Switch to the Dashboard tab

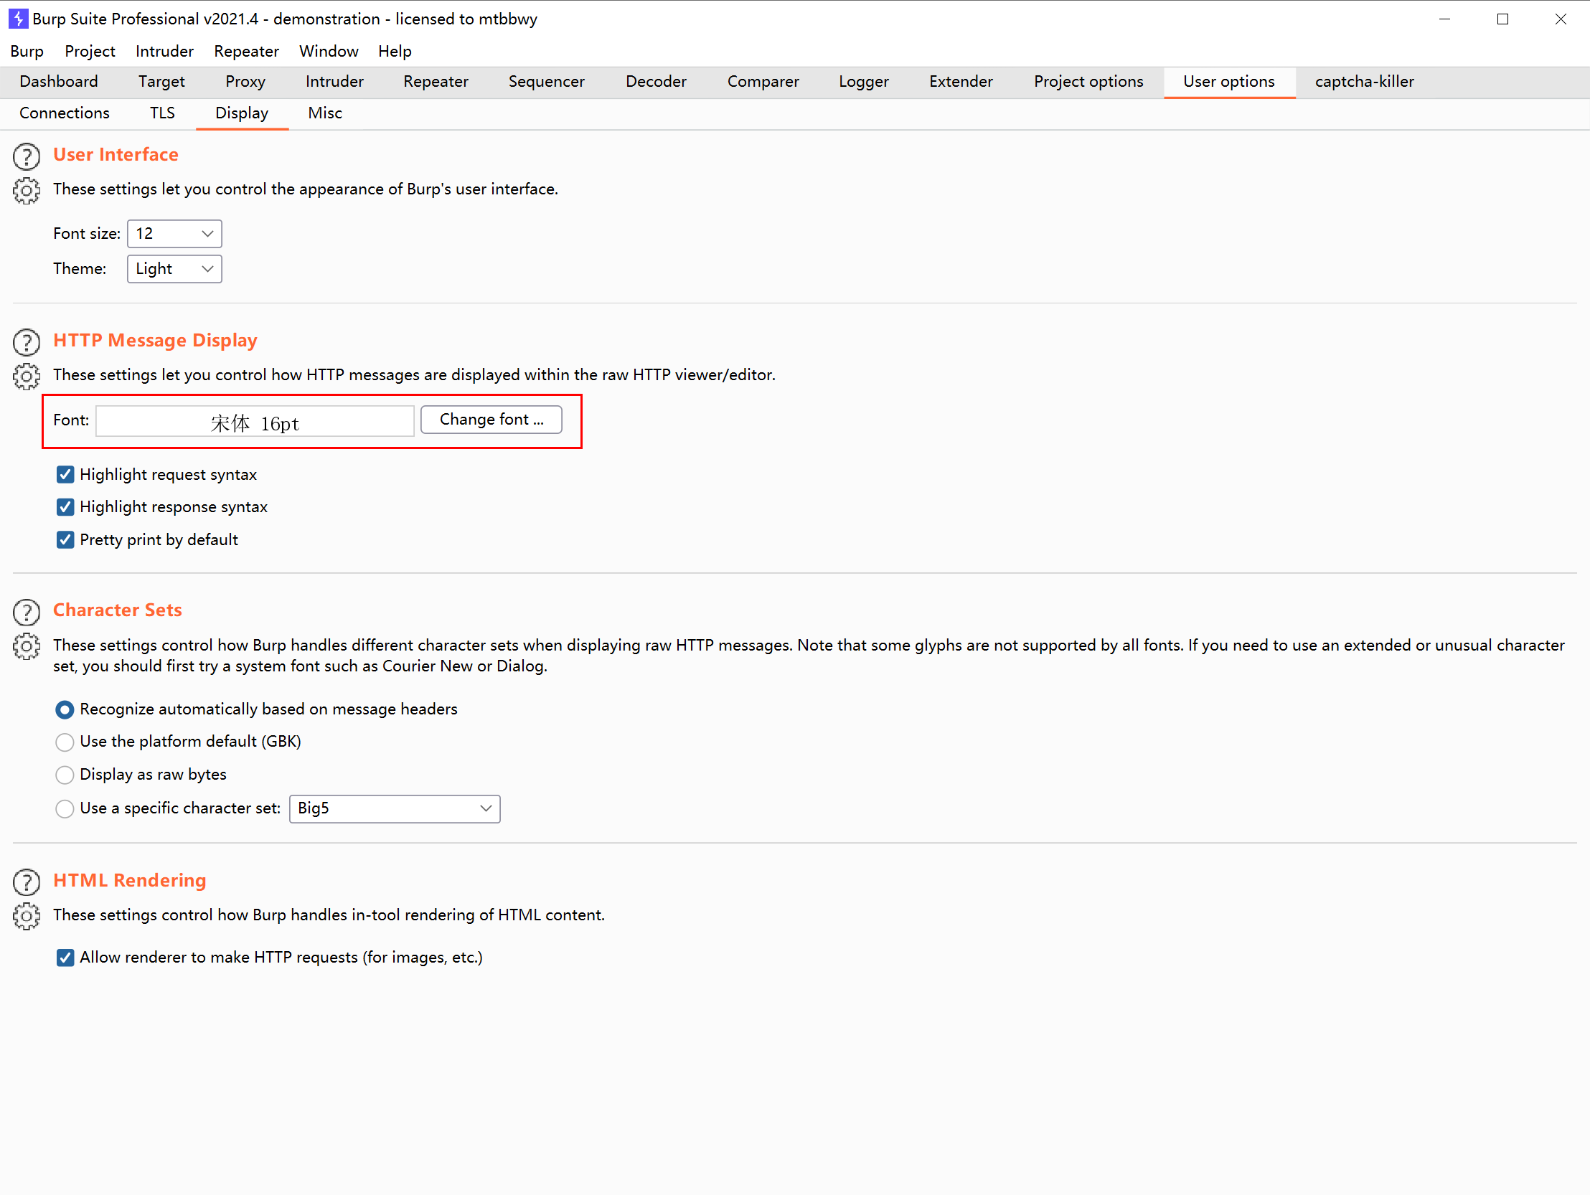[59, 82]
